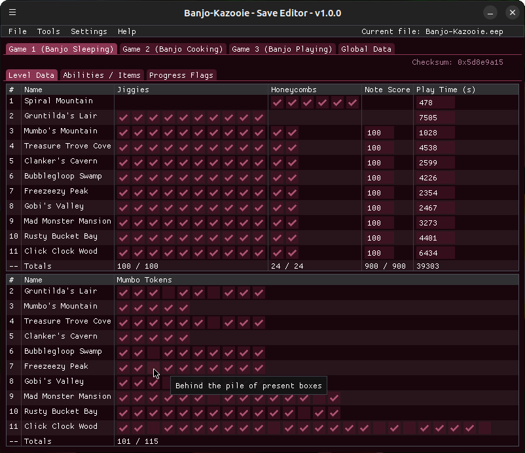Uncheck first Mumbo's Mountain jiggy checkbox
This screenshot has width=525, height=453.
coord(124,133)
